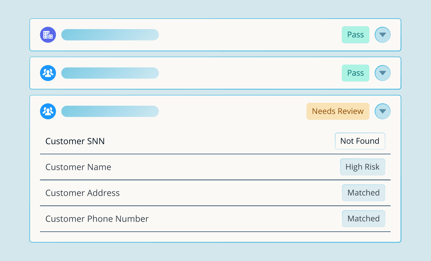Click the placeholder title bar in second row
The height and width of the screenshot is (261, 431).
point(110,73)
